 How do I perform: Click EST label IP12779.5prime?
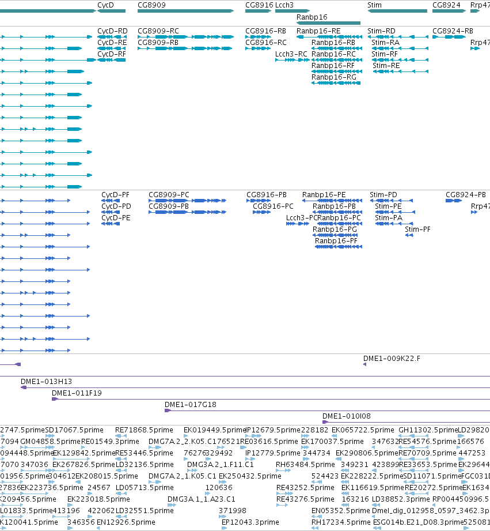click(x=272, y=453)
